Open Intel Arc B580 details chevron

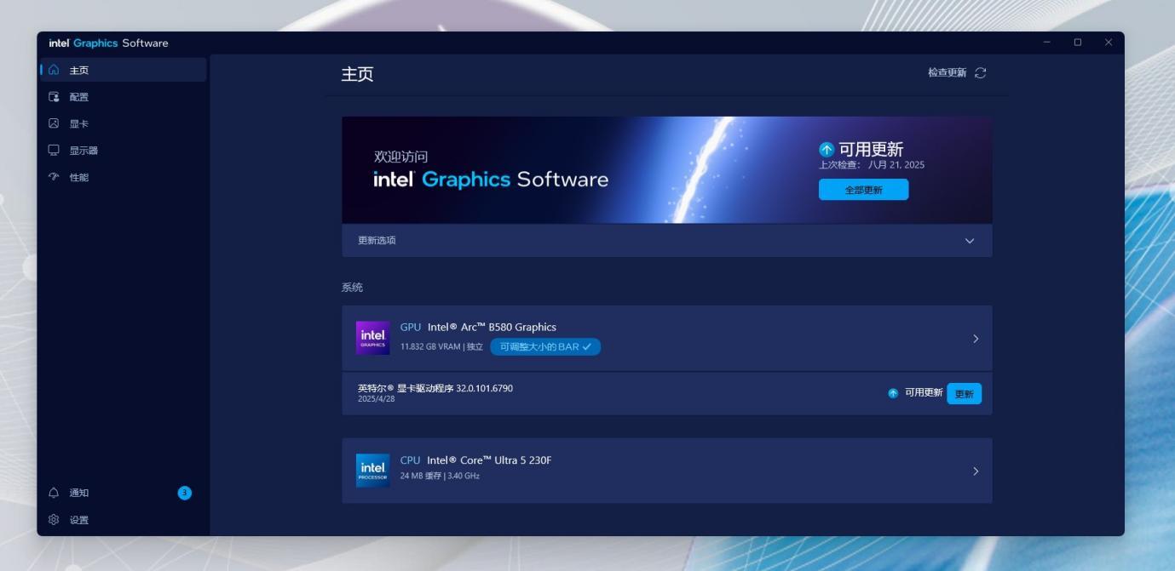click(976, 339)
